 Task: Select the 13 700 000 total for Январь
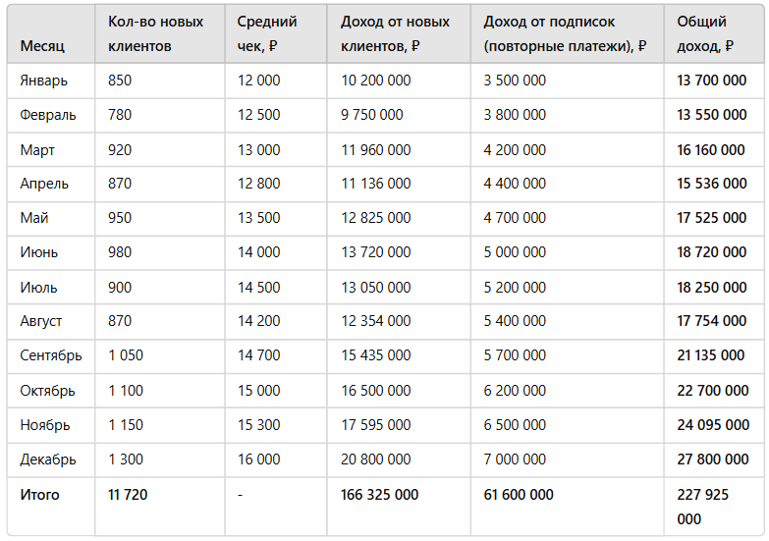pyautogui.click(x=712, y=81)
